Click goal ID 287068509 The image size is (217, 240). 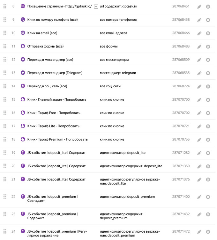point(181,60)
